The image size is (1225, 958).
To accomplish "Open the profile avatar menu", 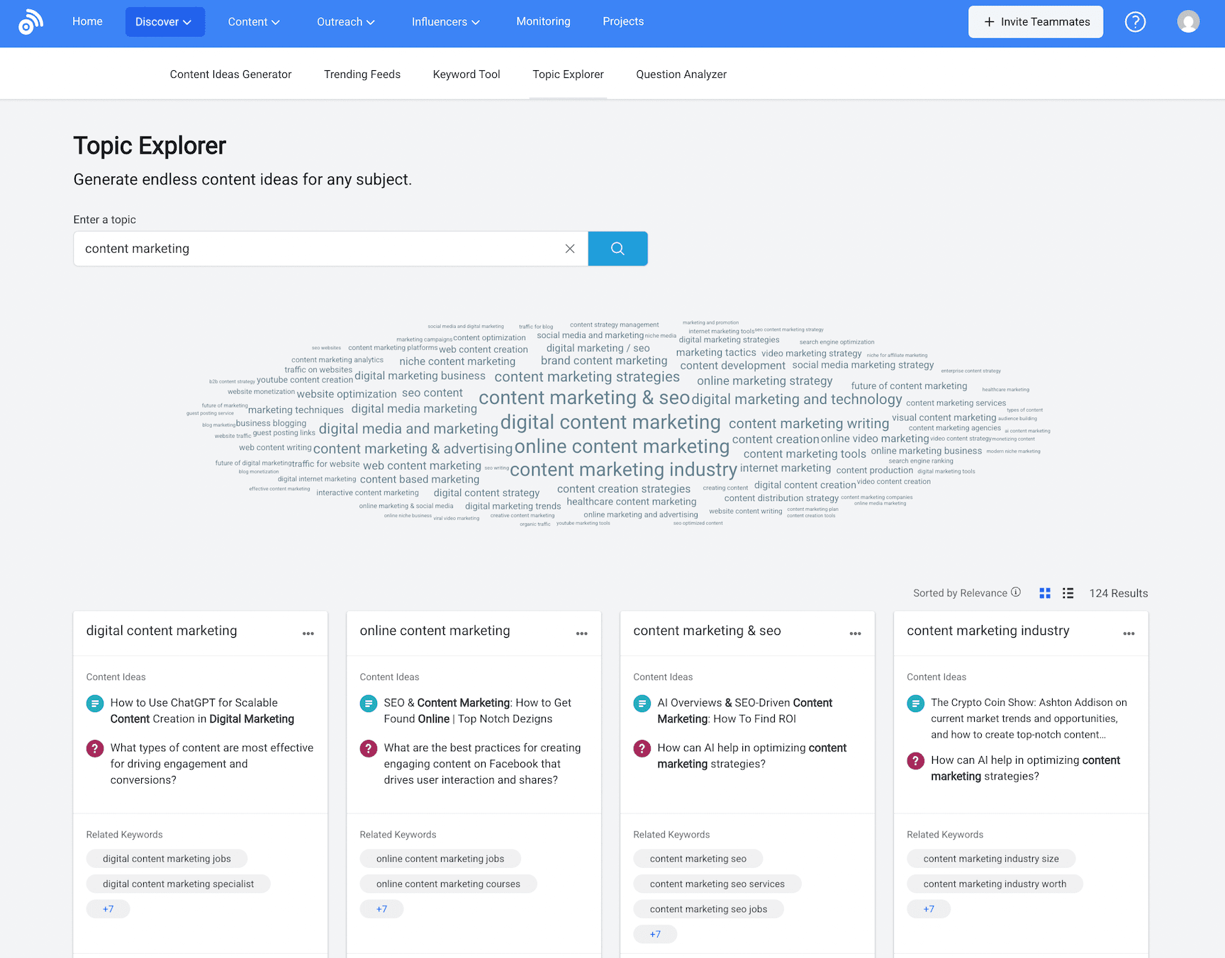I will [1188, 21].
